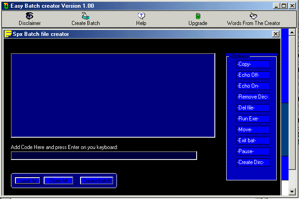
Task: Select the -Echo Off- option
Action: pyautogui.click(x=253, y=75)
